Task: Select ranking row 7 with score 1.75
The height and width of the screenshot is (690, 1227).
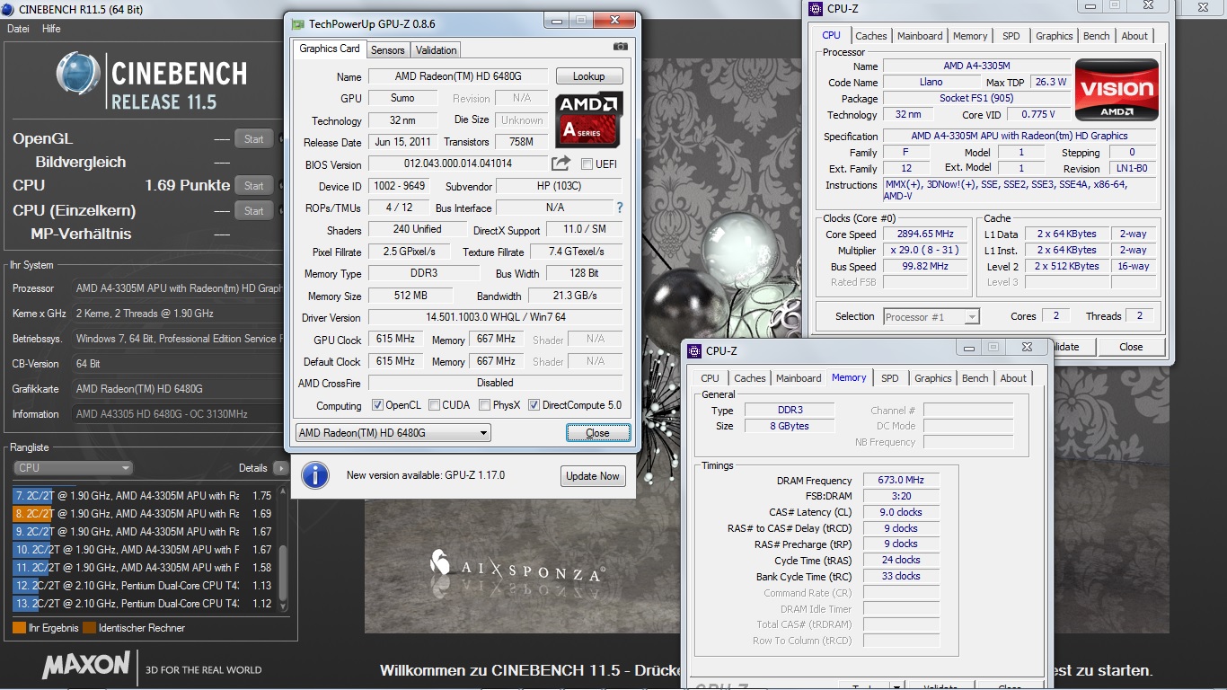Action: [144, 496]
